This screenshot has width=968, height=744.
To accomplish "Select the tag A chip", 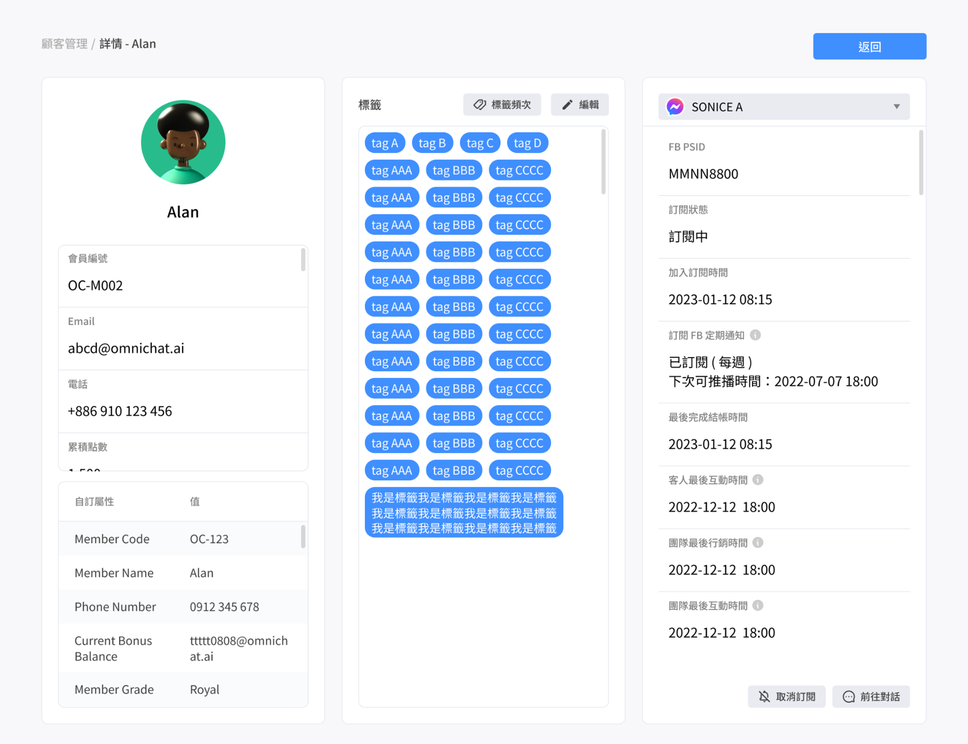I will pos(385,143).
